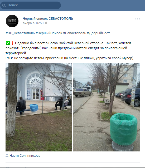The height and width of the screenshot is (168, 145).
Task: Click the green check mark emoji
Action: point(8,43)
